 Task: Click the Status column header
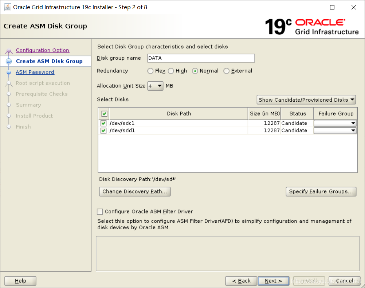tap(298, 114)
